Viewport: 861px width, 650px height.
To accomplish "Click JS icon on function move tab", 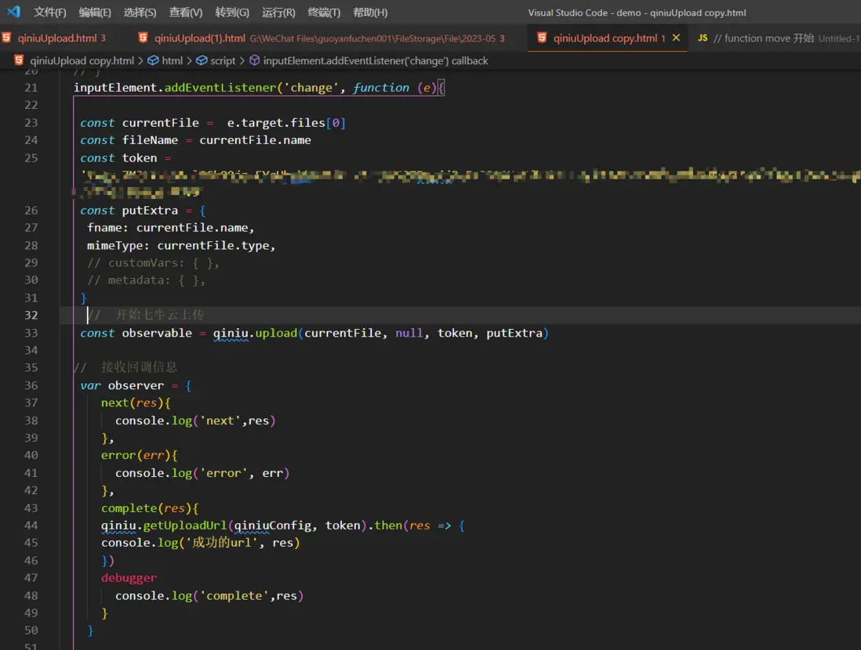I will coord(703,38).
